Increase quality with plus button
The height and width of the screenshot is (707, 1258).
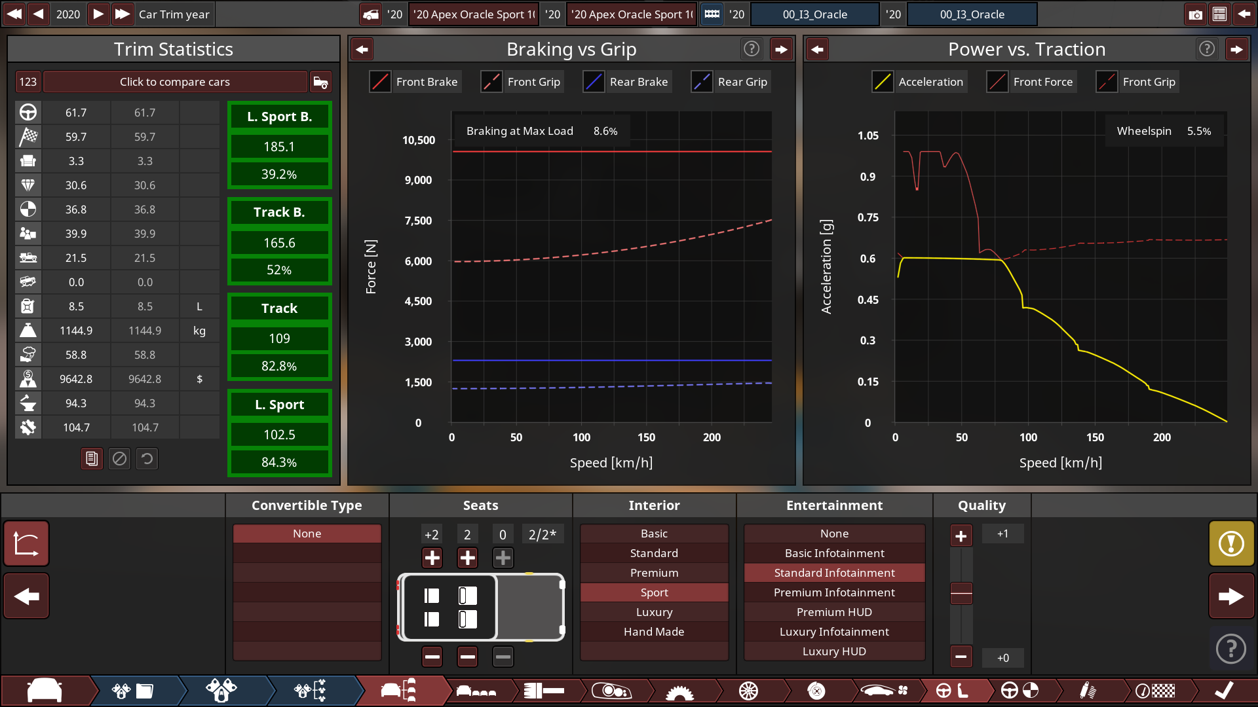pos(961,536)
